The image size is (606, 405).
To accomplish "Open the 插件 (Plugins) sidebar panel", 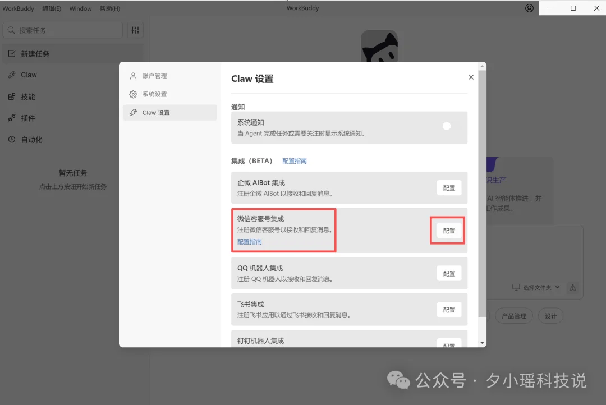I will pos(12,118).
